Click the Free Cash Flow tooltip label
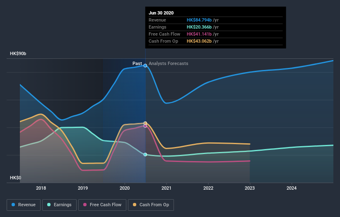The width and height of the screenshot is (340, 217). (x=164, y=34)
